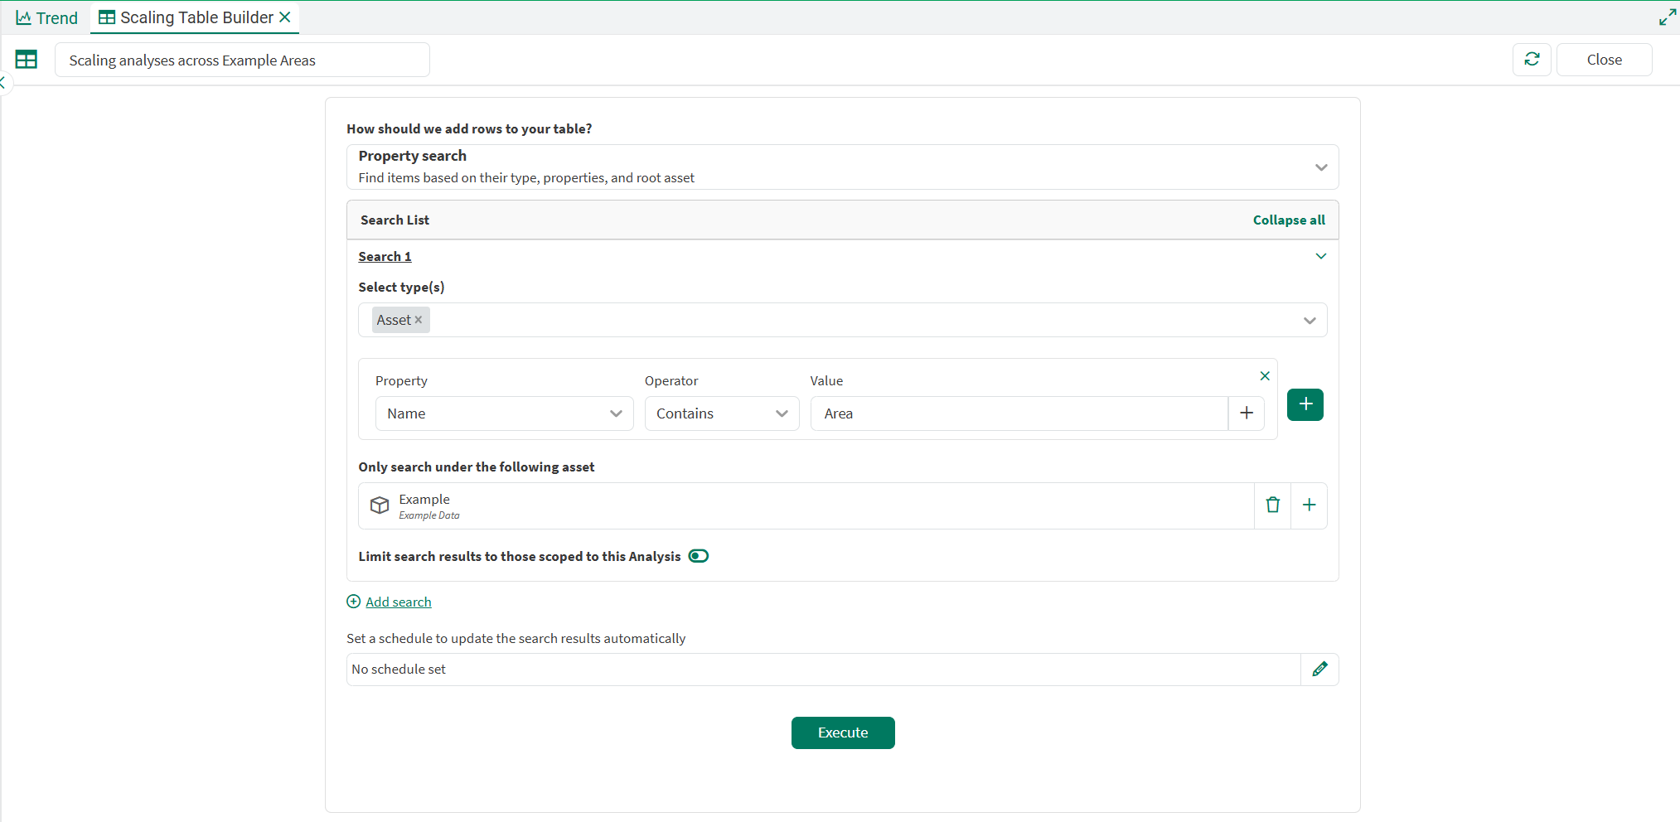Close the Scaling Table Builder tab
The image size is (1680, 822).
[285, 17]
